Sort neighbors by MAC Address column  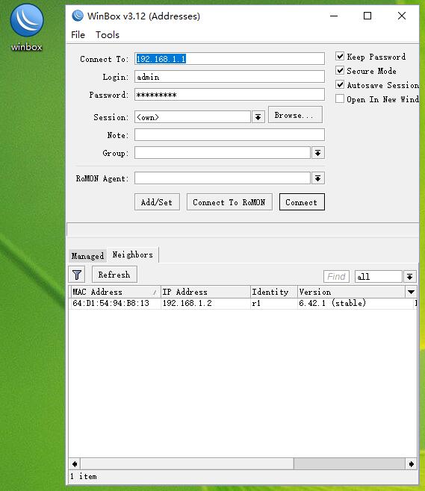(114, 292)
